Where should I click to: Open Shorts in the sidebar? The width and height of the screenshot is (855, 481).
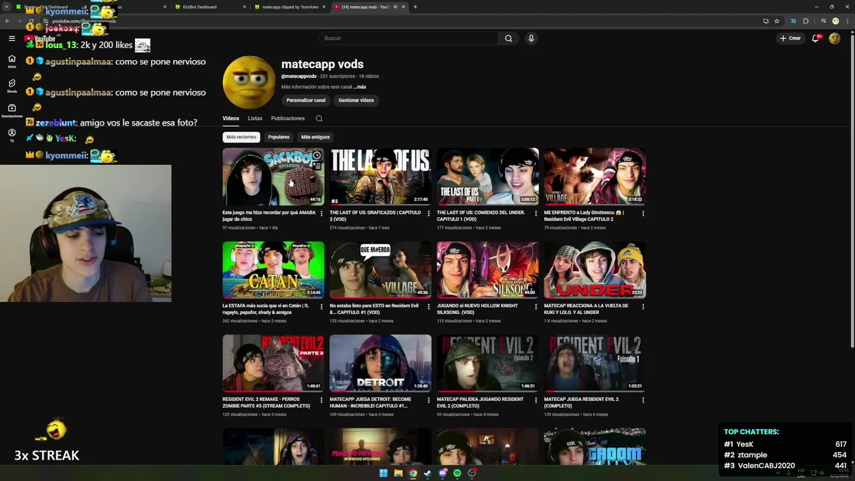coord(11,86)
